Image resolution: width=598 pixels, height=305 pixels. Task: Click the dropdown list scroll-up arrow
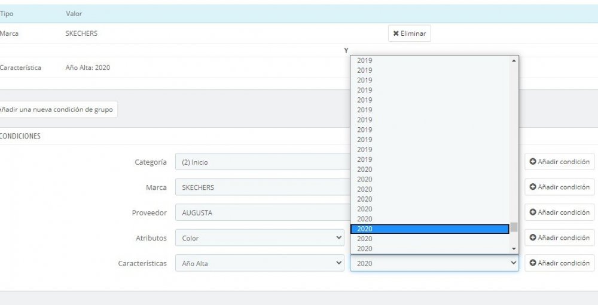pyautogui.click(x=514, y=60)
